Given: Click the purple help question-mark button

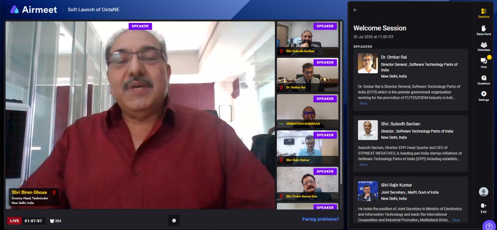Looking at the screenshot, I should click(x=488, y=226).
